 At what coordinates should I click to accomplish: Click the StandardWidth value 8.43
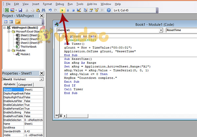(x=33, y=131)
